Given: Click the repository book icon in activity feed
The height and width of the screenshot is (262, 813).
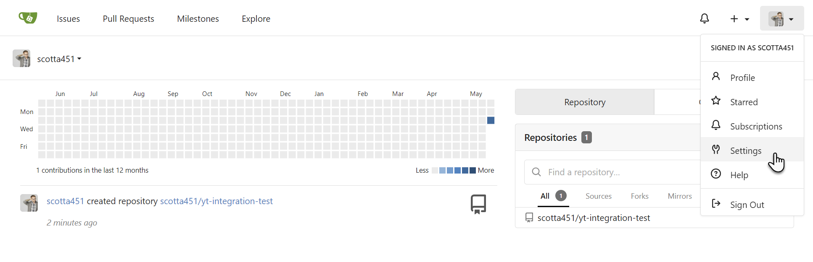Looking at the screenshot, I should coord(478,204).
